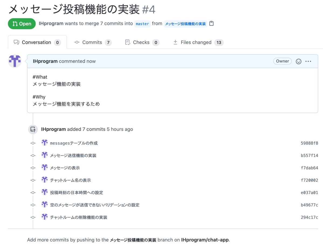This screenshot has width=323, height=248.
Task: Click commit hash f7dab64
Action: click(x=309, y=168)
